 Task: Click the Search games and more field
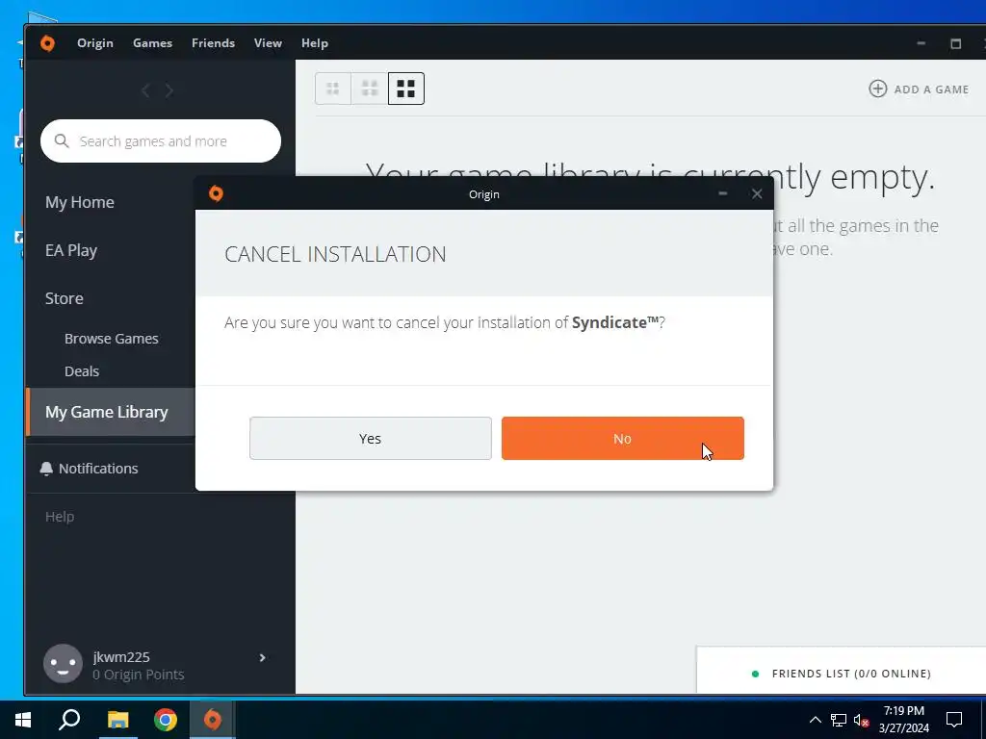click(161, 140)
